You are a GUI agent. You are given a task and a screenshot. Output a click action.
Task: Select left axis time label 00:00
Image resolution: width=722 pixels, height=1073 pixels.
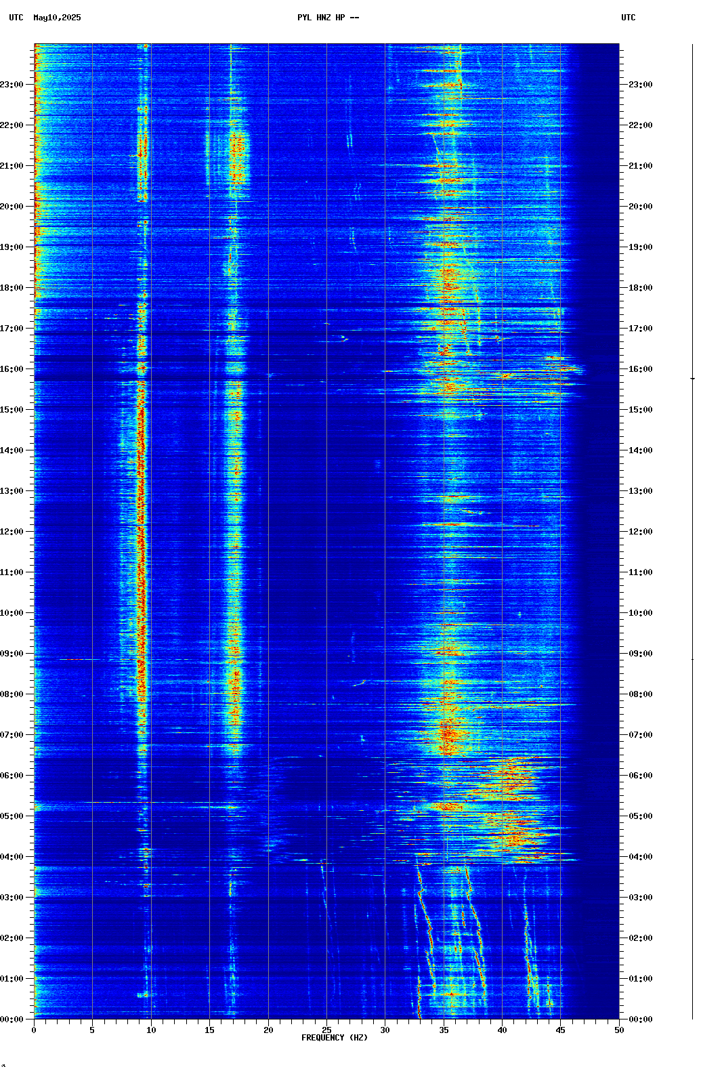pyautogui.click(x=12, y=1019)
